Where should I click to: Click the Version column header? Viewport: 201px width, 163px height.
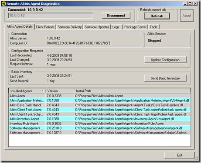point(60,91)
